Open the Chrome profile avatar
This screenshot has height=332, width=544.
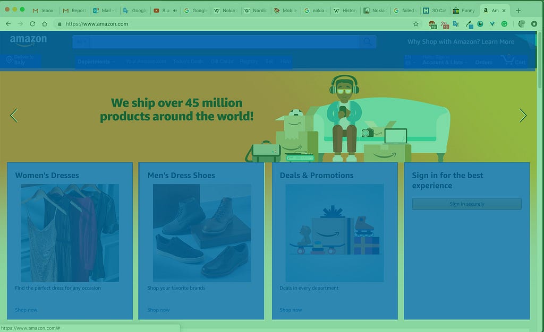[x=522, y=24]
